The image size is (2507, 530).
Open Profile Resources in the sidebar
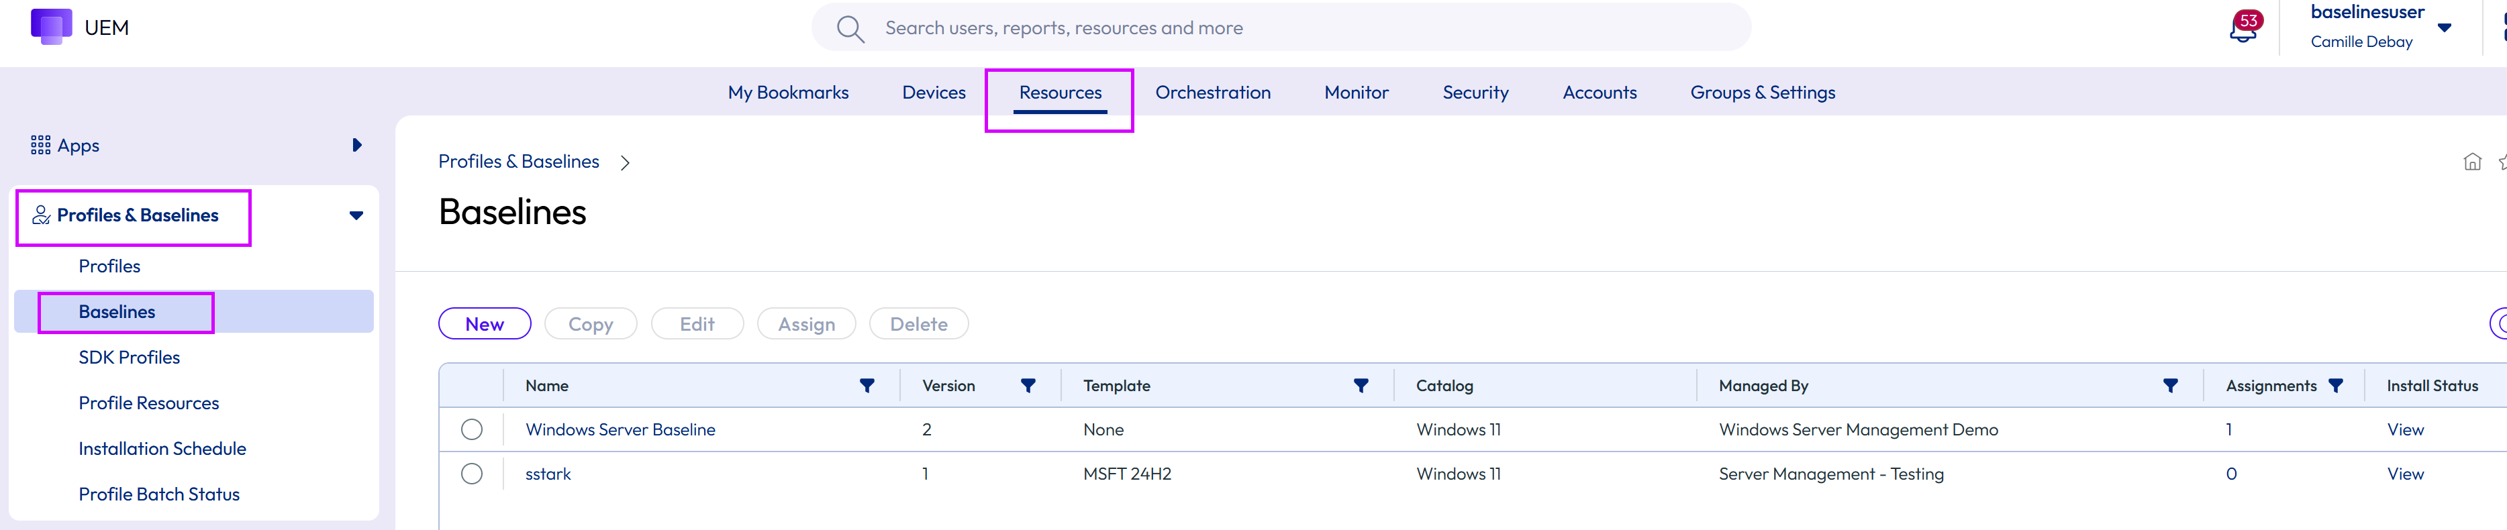point(149,404)
